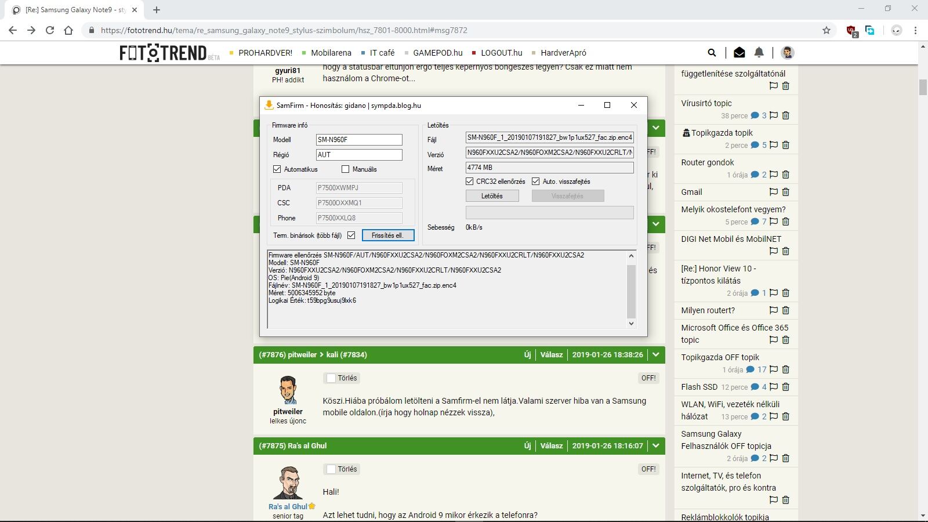
Task: Click flag icon for Router gondok topic
Action: pos(774,175)
